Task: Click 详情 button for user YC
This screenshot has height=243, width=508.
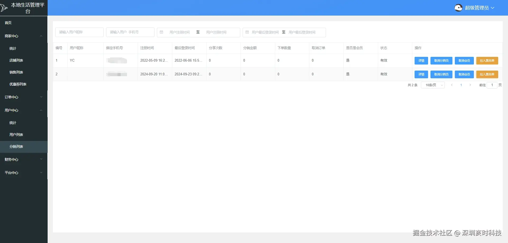Action: point(421,61)
